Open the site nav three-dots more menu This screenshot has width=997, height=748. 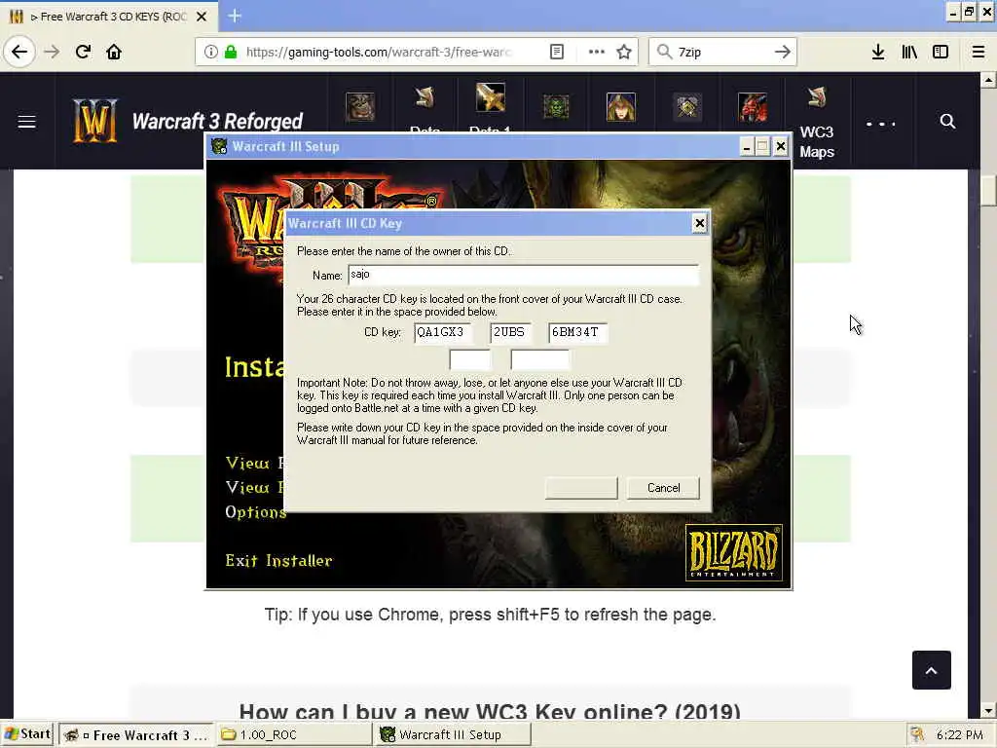click(880, 124)
